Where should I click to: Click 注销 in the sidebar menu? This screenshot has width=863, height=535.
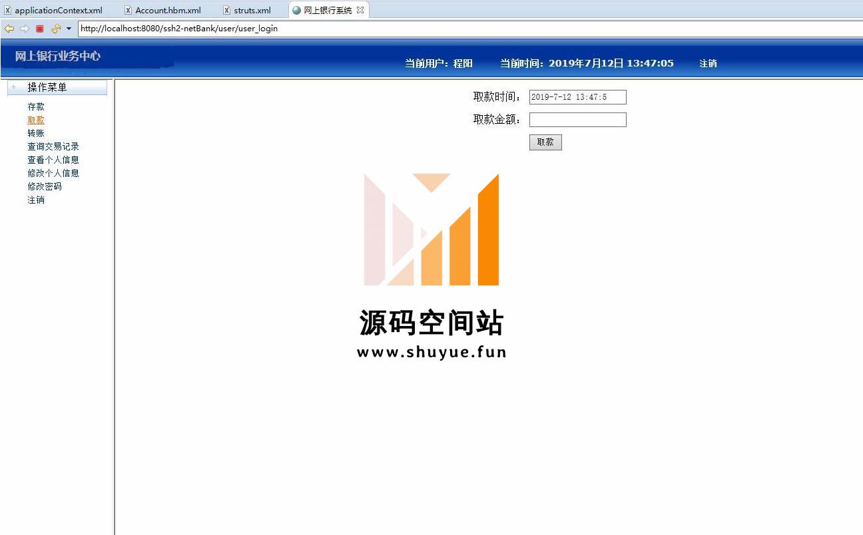pyautogui.click(x=36, y=200)
